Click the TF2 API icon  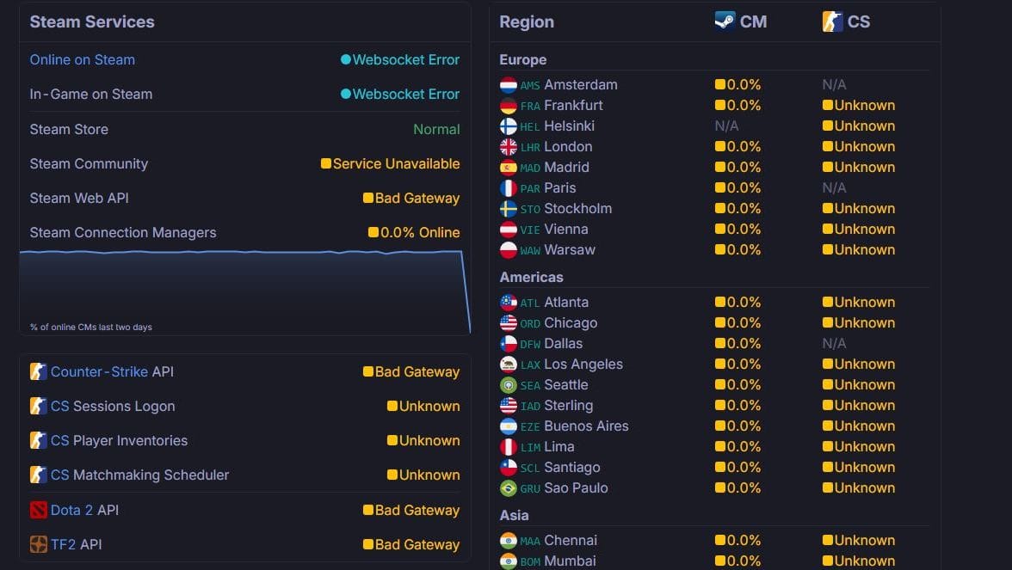pos(38,544)
